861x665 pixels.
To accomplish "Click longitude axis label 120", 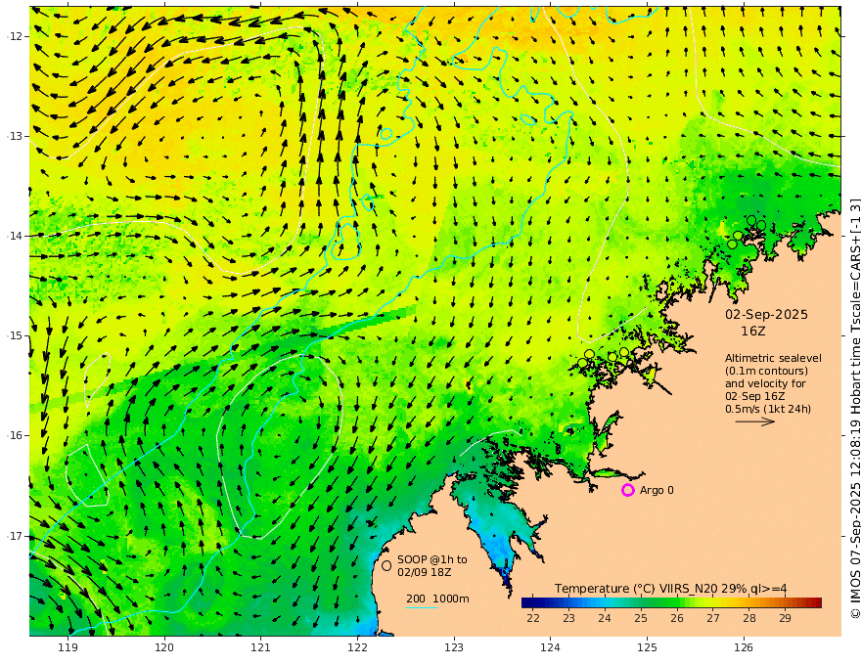I will coord(164,647).
